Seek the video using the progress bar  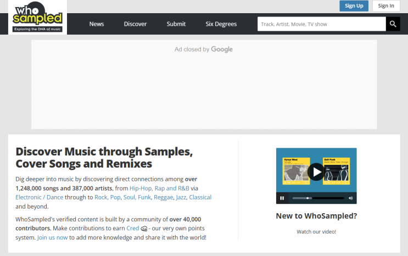(318, 198)
